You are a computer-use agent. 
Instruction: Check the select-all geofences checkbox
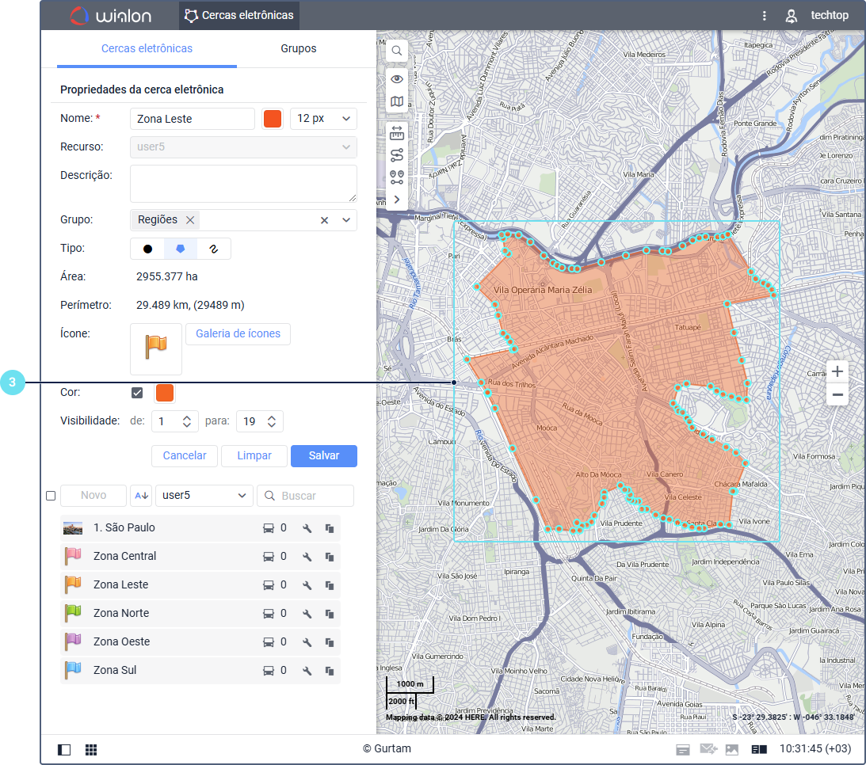[51, 496]
